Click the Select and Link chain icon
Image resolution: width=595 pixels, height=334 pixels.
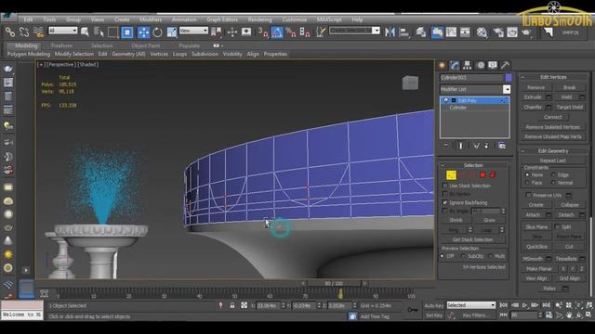click(x=10, y=32)
